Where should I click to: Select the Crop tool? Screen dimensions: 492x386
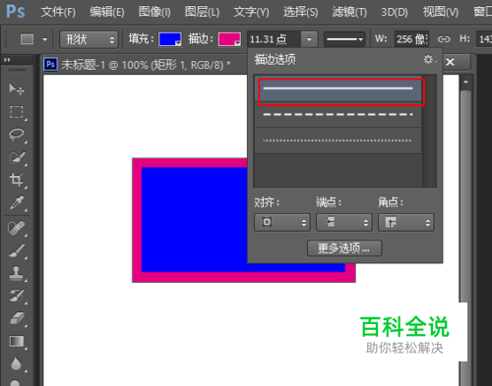pos(17,180)
